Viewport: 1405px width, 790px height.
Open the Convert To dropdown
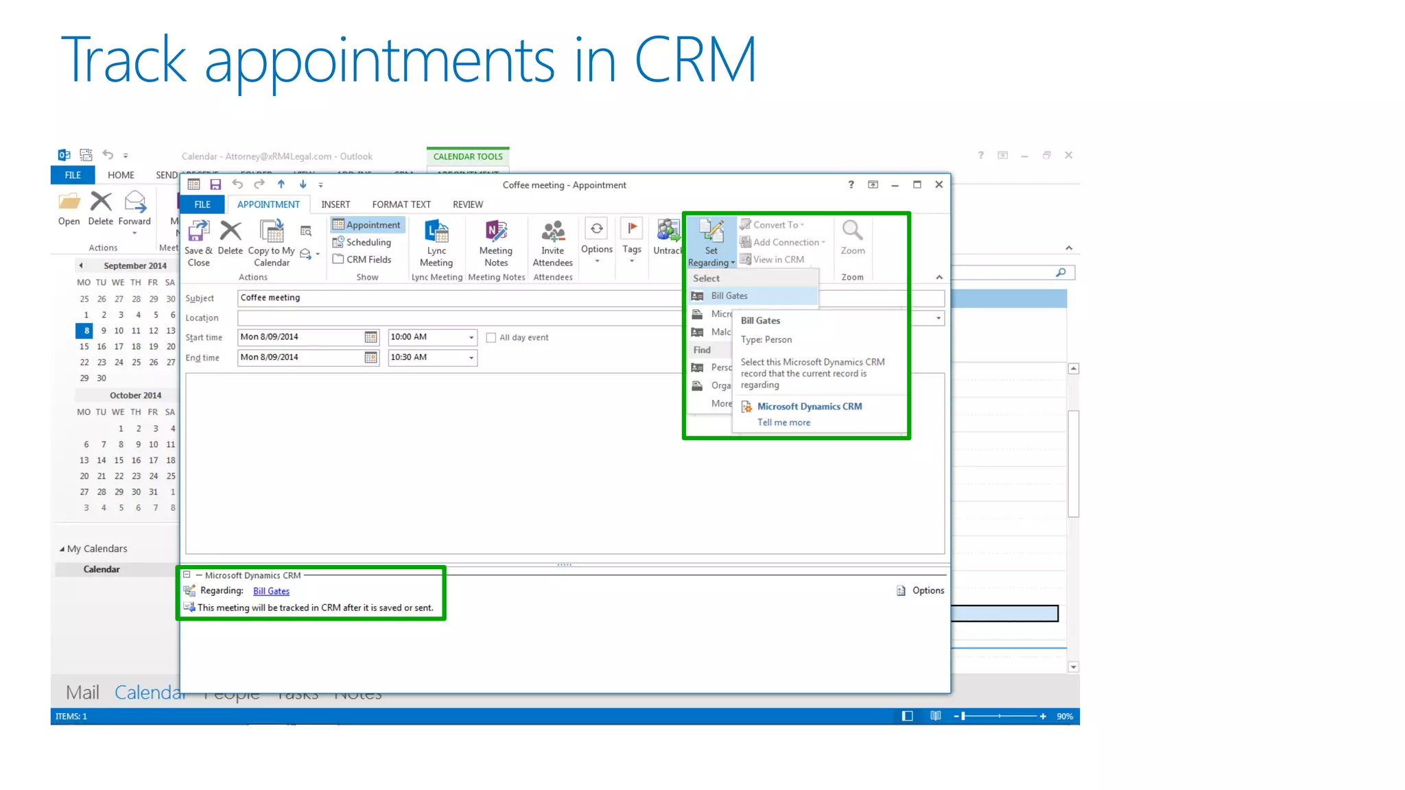pos(772,225)
